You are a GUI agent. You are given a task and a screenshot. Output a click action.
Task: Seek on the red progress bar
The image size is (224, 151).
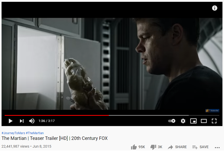coord(56,115)
